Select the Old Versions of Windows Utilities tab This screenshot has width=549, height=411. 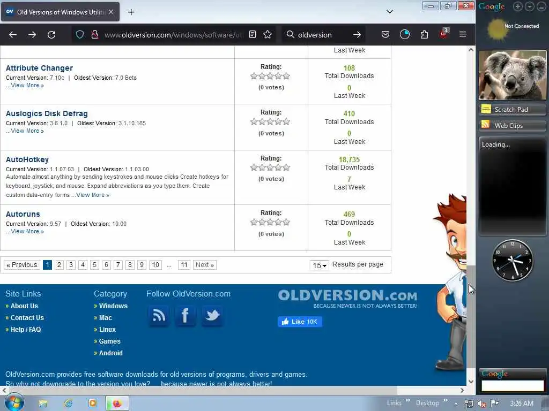[x=60, y=12]
